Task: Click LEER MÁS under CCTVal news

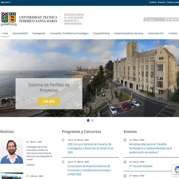Action: coord(30,165)
